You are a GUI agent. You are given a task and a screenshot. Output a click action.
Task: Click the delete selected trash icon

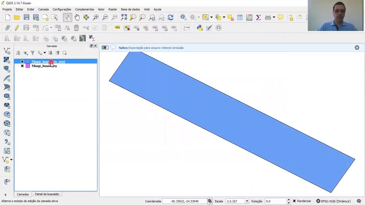76,28
